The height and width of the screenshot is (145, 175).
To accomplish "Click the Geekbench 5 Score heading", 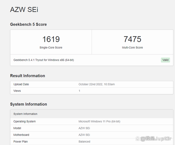I will [x=28, y=24].
